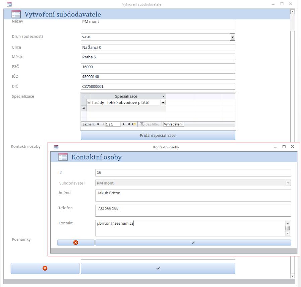The width and height of the screenshot is (301, 287).
Task: Click the form icon in the Kontaktní osoby title bar
Action: coord(56,147)
